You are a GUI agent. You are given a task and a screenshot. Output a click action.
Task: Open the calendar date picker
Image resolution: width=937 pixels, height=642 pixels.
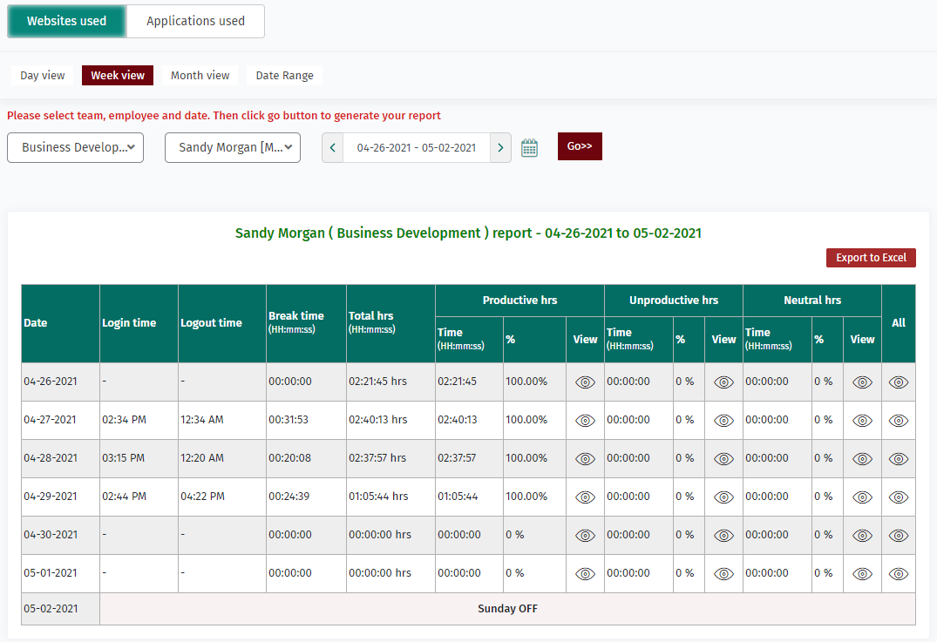coord(529,146)
